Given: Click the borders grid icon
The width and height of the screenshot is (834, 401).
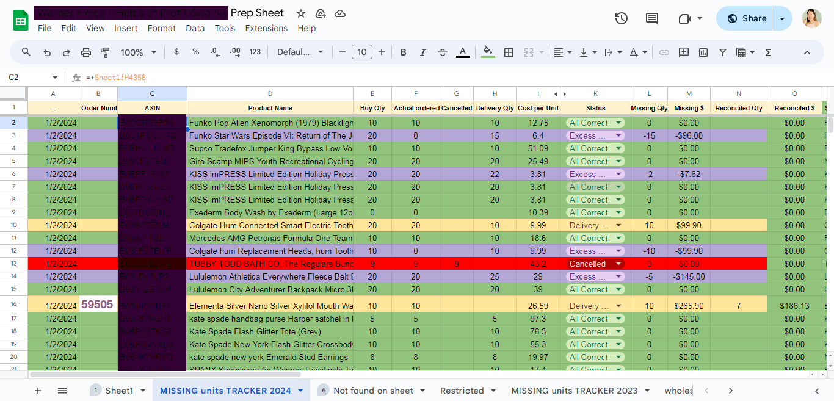Looking at the screenshot, I should [508, 52].
